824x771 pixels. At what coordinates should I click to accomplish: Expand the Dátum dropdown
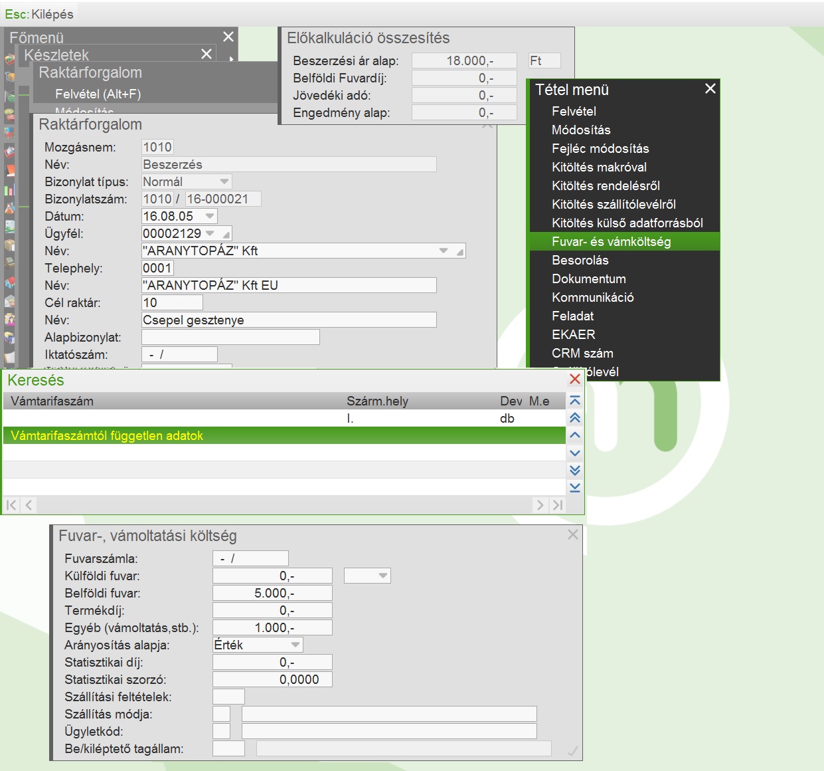pos(210,217)
